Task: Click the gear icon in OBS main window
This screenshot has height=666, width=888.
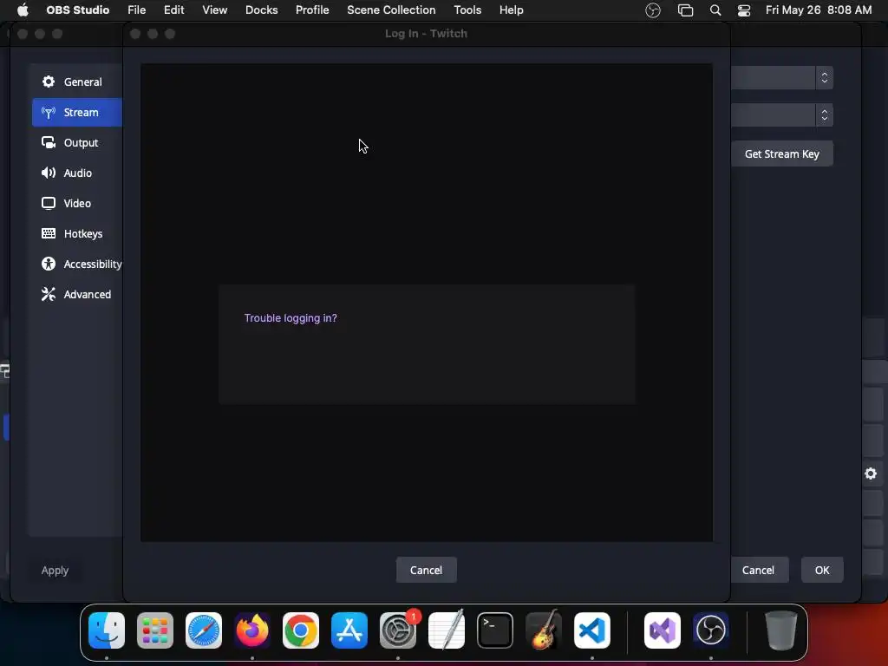Action: (871, 473)
